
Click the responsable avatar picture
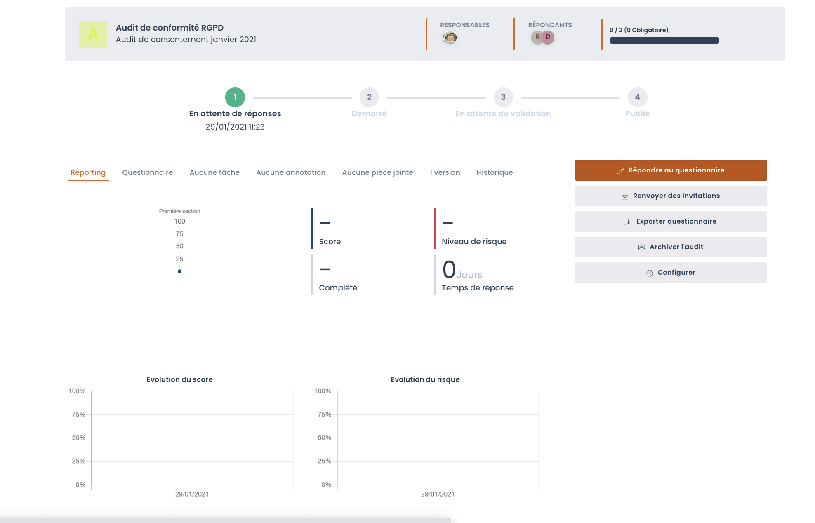pos(450,38)
